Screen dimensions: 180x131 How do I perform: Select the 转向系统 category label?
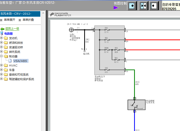point(15,52)
